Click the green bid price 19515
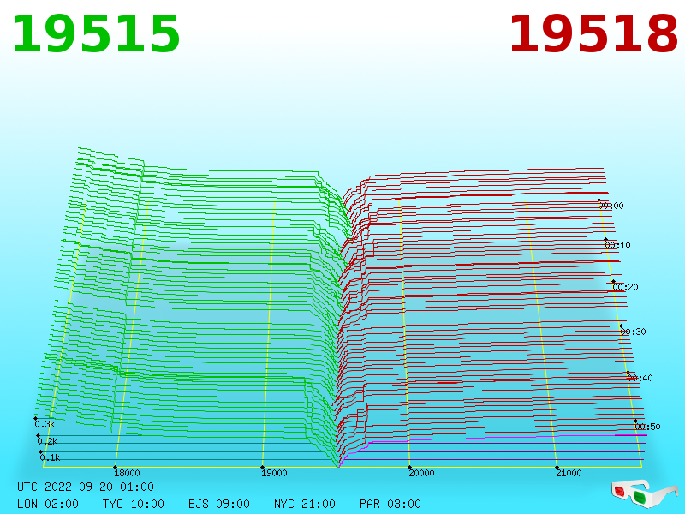Viewport: 685px width, 514px height. click(96, 34)
